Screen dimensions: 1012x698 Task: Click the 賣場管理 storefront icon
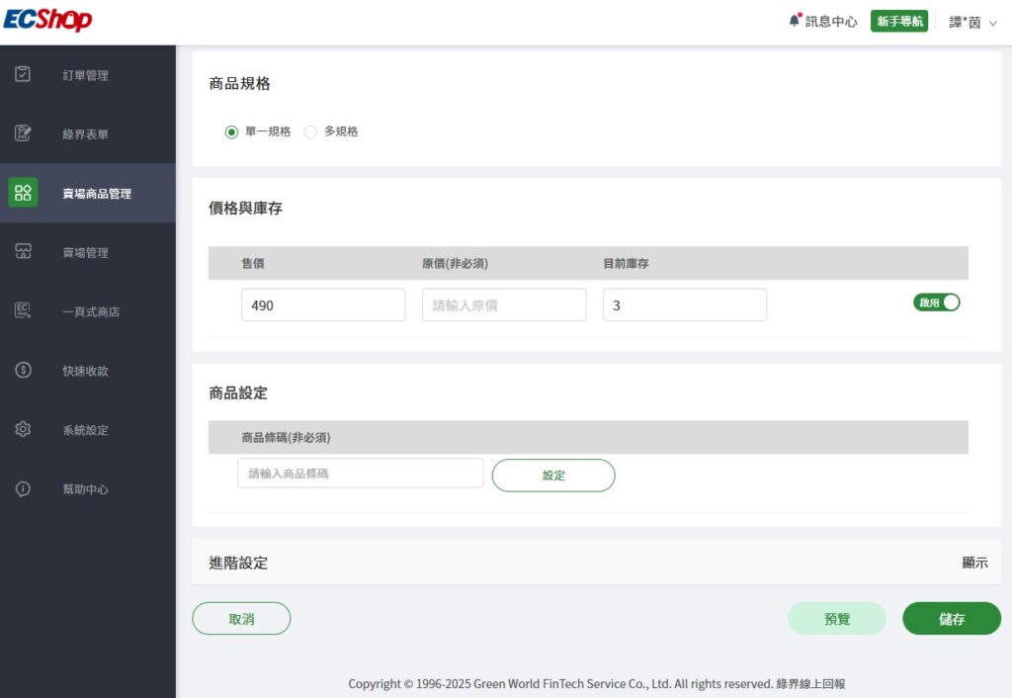click(24, 252)
